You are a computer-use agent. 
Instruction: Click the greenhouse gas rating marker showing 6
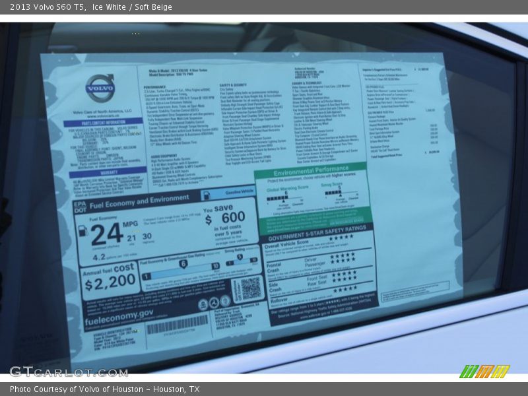183,264
